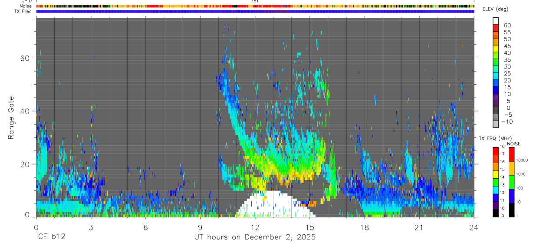The width and height of the screenshot is (533, 246).
Task: Select the '12' tick on UT hours axis
Action: click(x=255, y=227)
